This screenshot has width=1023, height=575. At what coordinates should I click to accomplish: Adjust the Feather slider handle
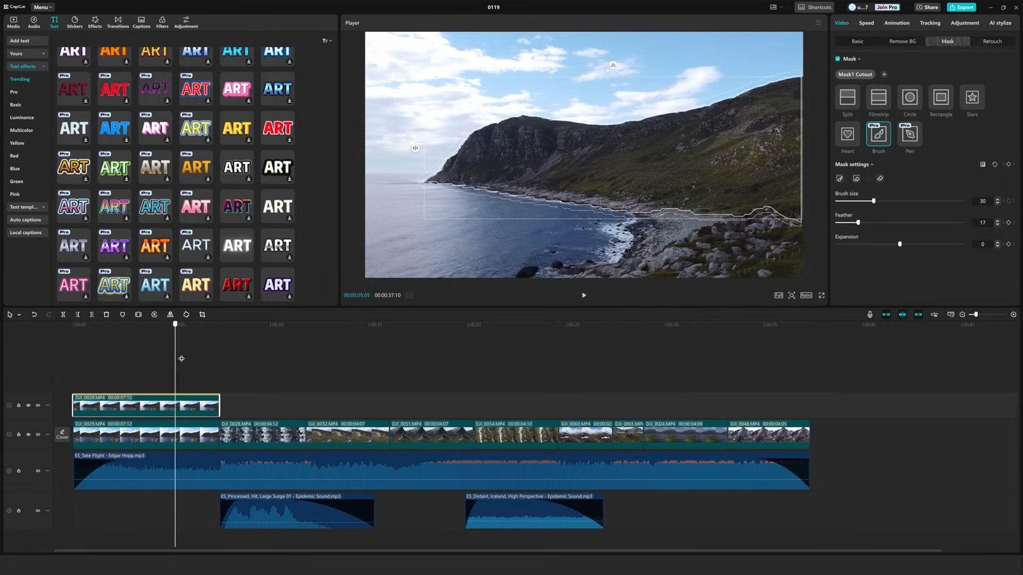pos(858,223)
